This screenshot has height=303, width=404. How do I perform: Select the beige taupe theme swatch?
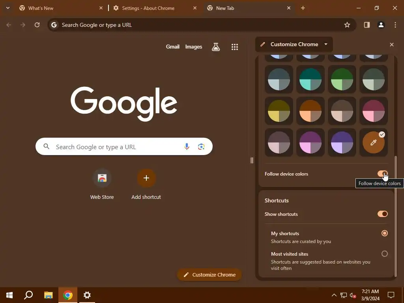tap(342, 111)
